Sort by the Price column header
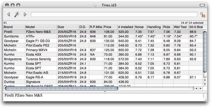Image resolution: width=212 pixels, height=107 pixels. 110,27
